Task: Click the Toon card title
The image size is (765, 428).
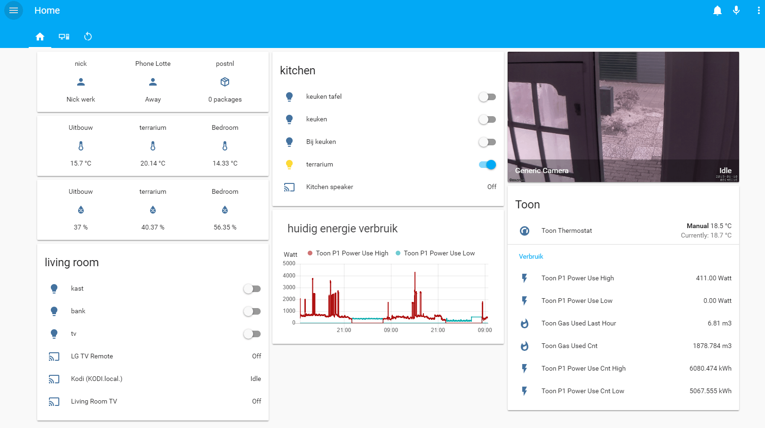Action: 527,205
